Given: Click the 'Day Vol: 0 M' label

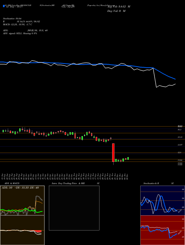Looking at the screenshot, I should pyautogui.click(x=116, y=11).
